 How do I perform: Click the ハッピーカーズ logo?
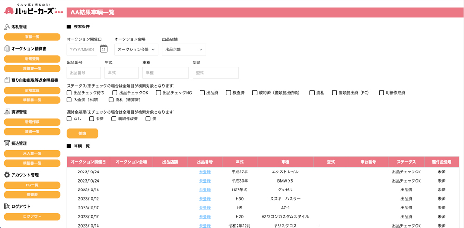coord(32,10)
